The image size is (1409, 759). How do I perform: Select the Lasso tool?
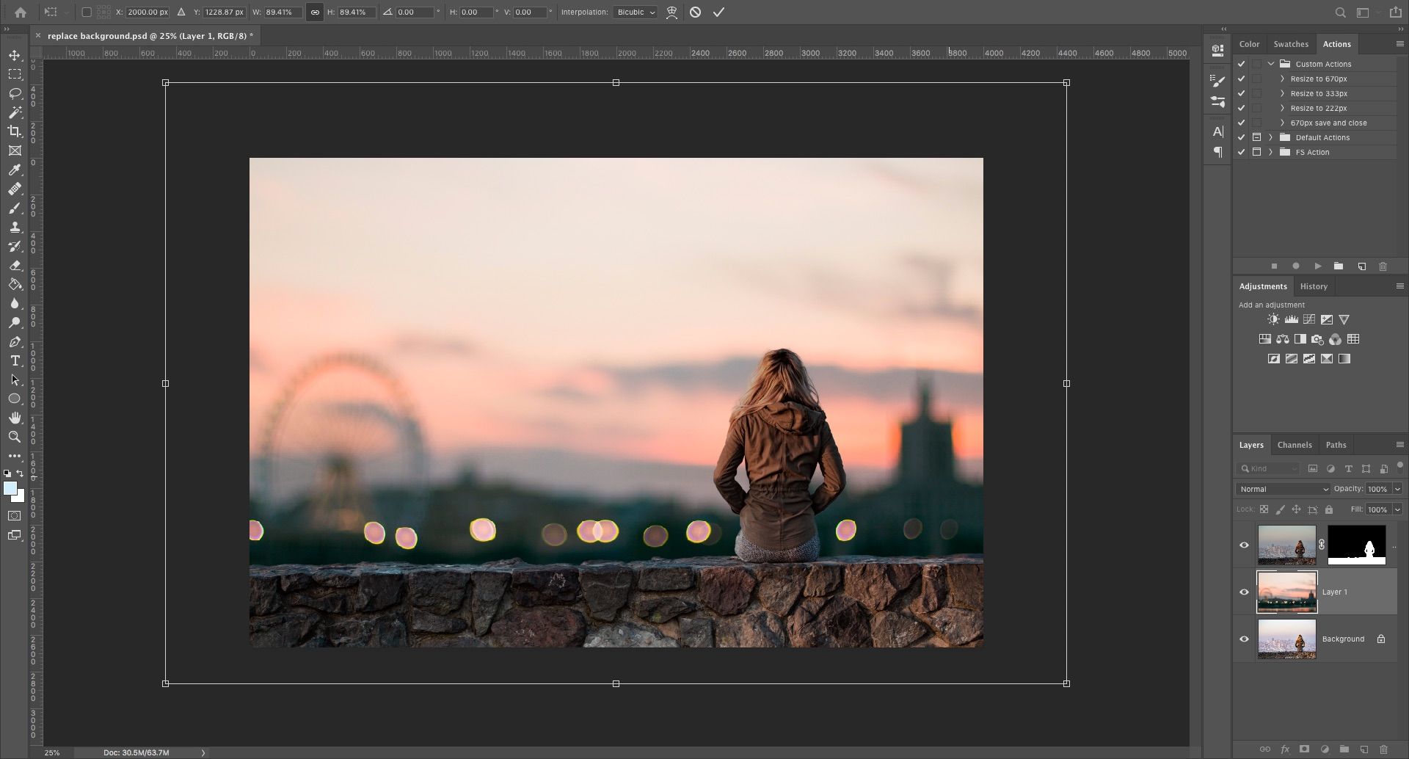point(15,93)
